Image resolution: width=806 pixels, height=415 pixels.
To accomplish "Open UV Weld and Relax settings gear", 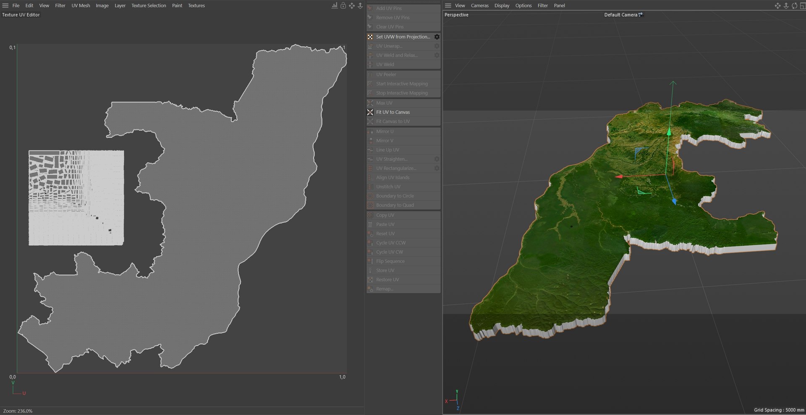I will [x=437, y=55].
